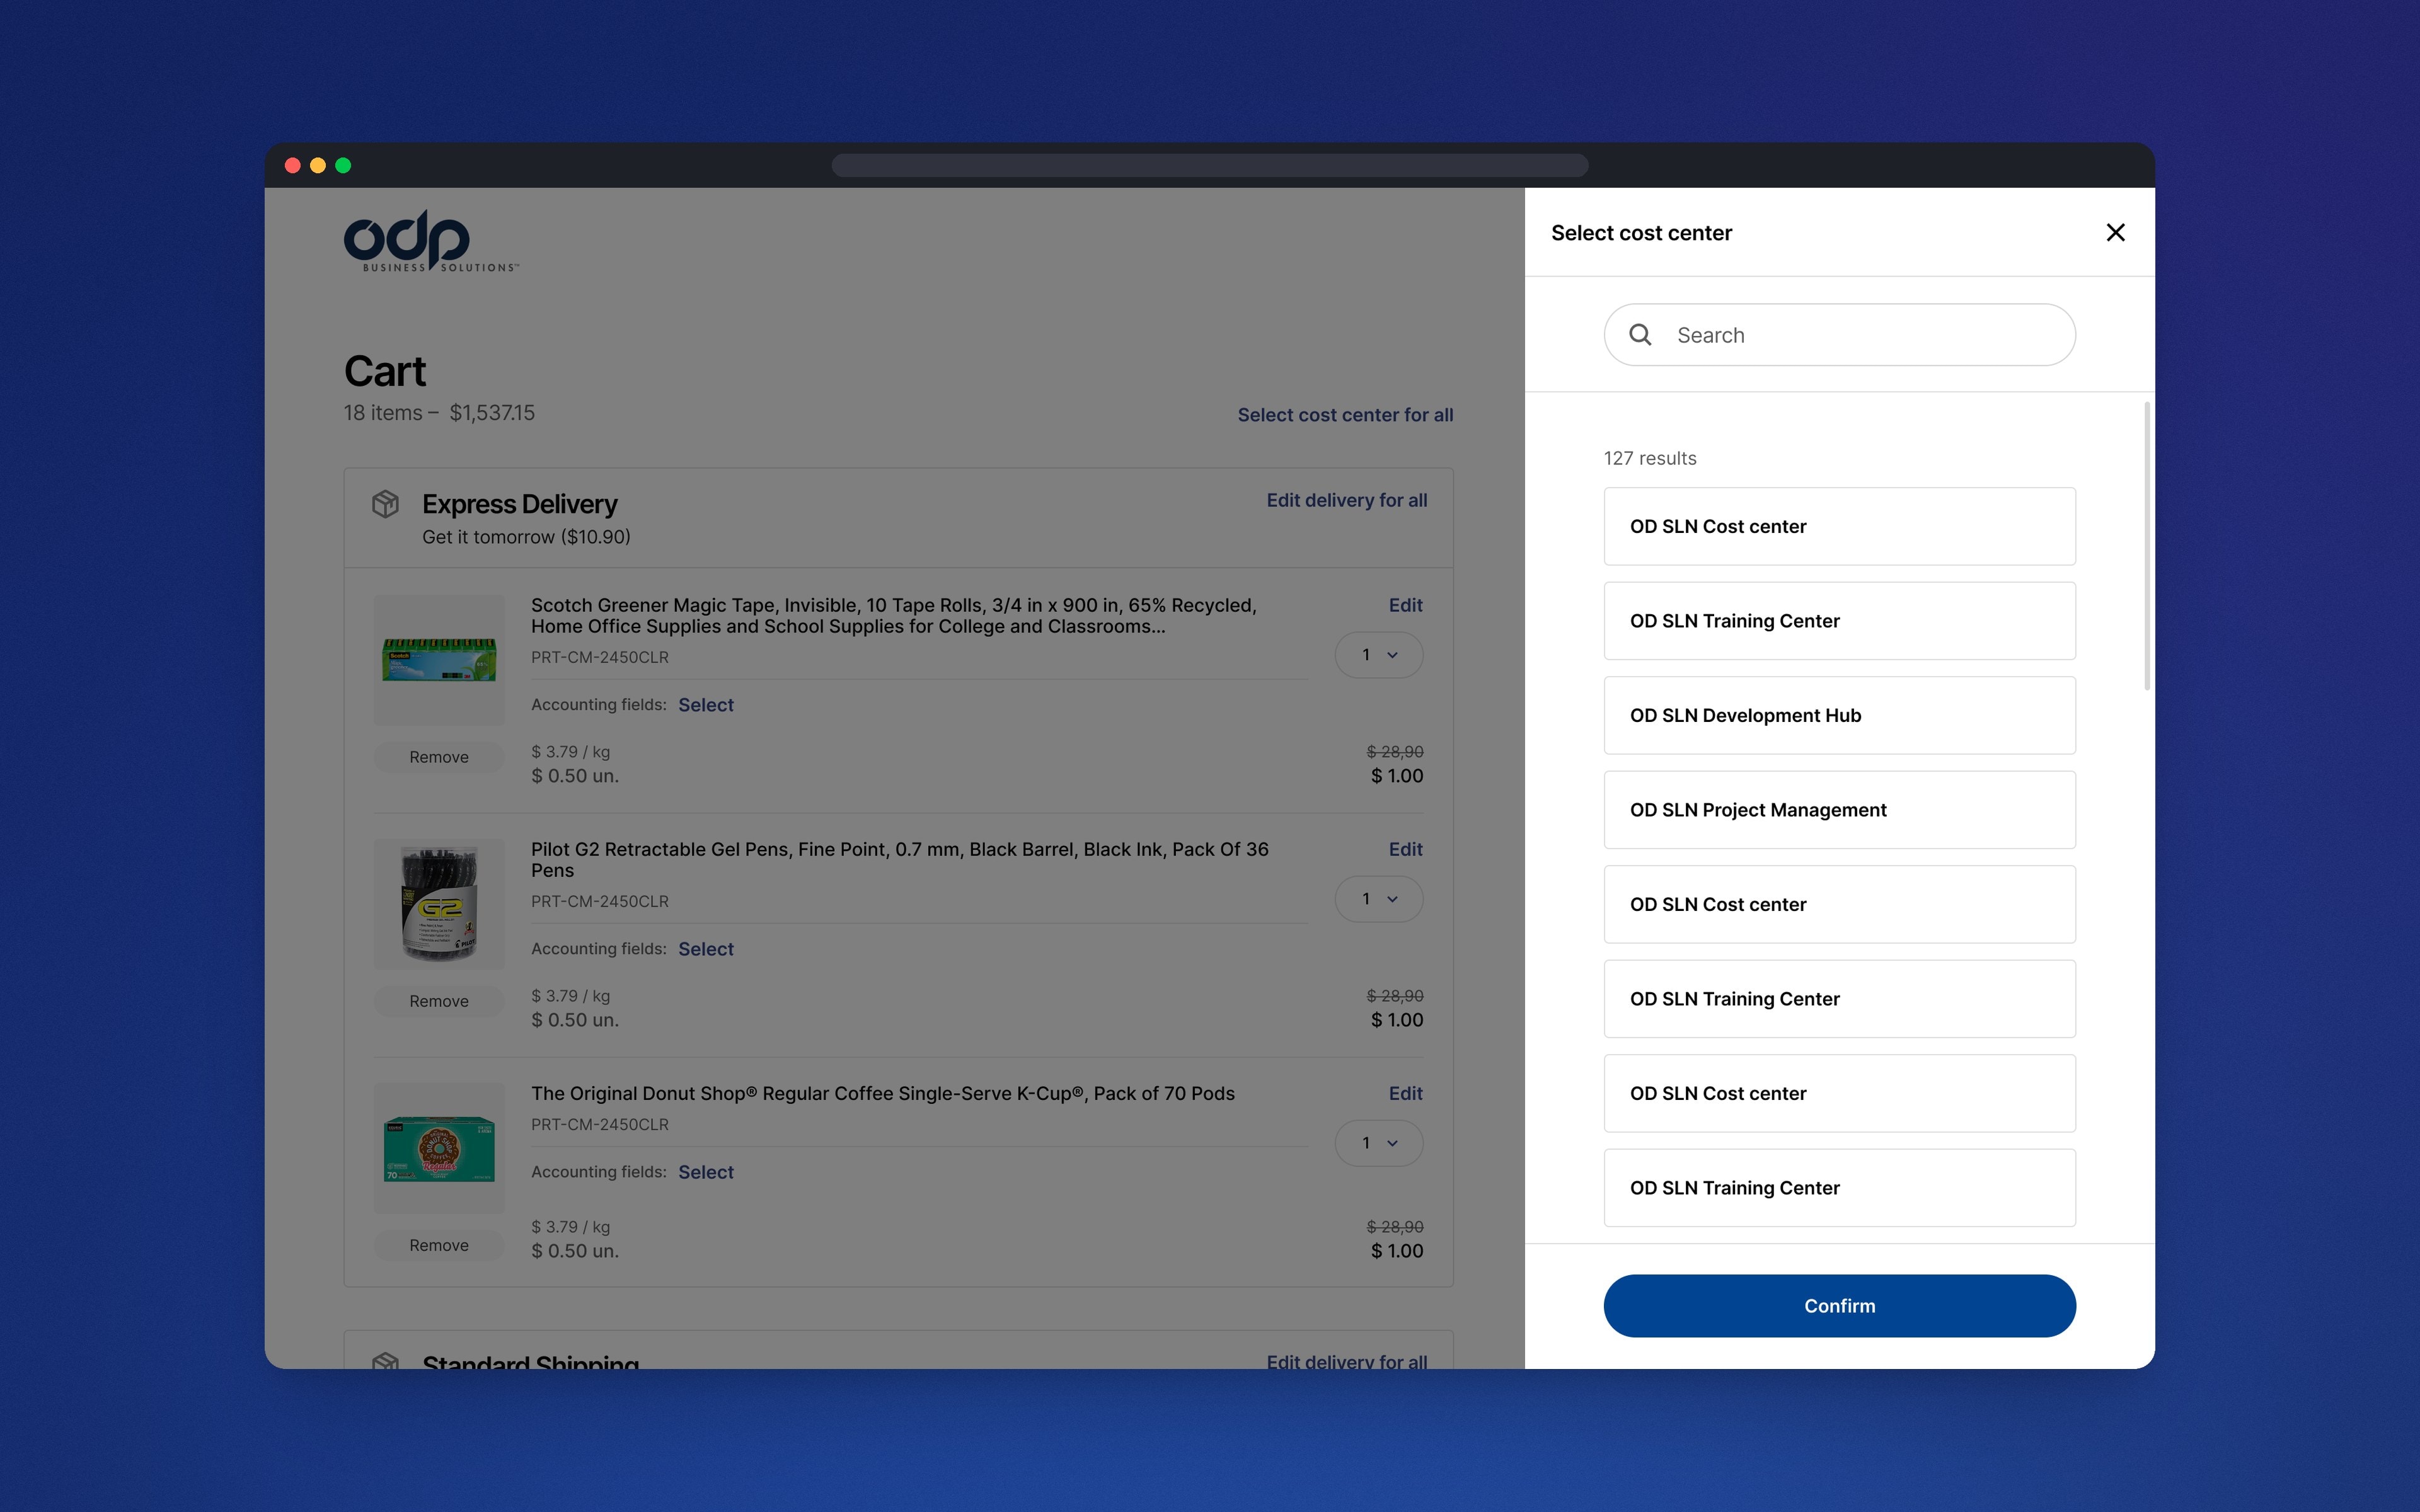Open quantity dropdown for Donut Shop Coffee
The width and height of the screenshot is (2420, 1512).
point(1379,1143)
